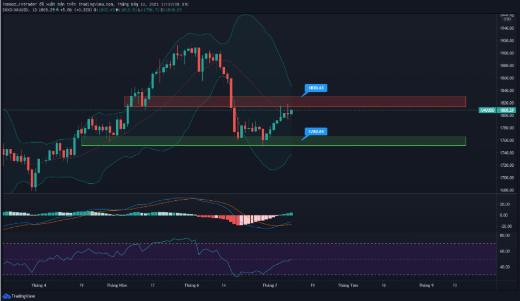Click the Tháng Năm time axis label
The image size is (520, 301).
[117, 285]
